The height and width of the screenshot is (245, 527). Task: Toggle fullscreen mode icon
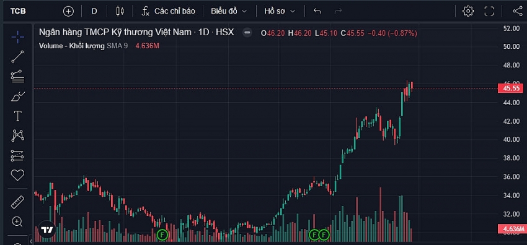[489, 11]
